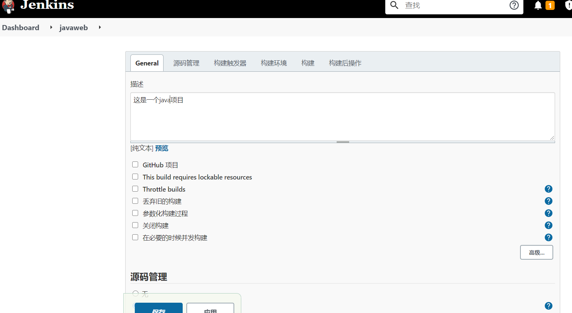The width and height of the screenshot is (572, 313).
Task: Open help for Throttle builds
Action: coord(548,189)
